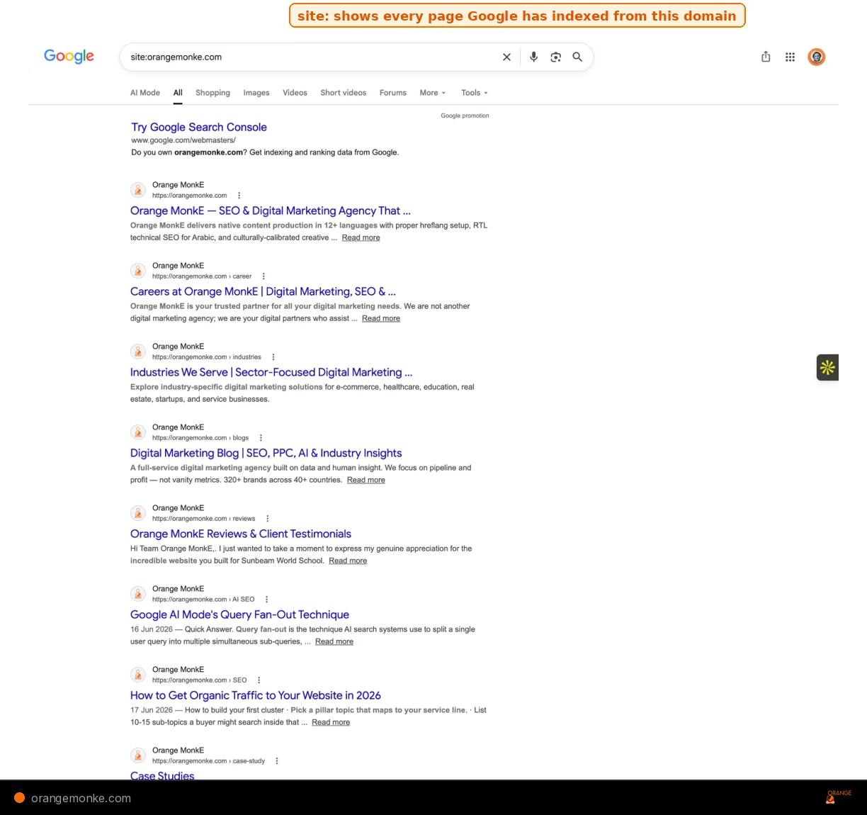Image resolution: width=867 pixels, height=815 pixels.
Task: Click https://orangemonke.com › career breadcrumb
Action: [x=202, y=276]
